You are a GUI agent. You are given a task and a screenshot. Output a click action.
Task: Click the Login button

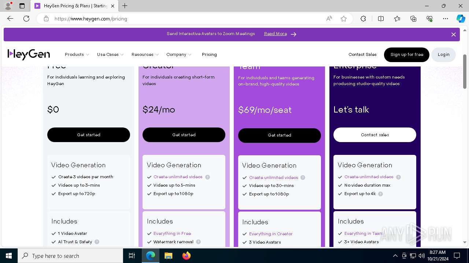point(443,55)
